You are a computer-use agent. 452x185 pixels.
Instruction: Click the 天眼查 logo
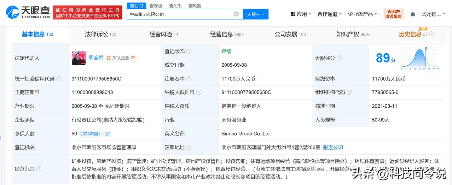(x=28, y=12)
